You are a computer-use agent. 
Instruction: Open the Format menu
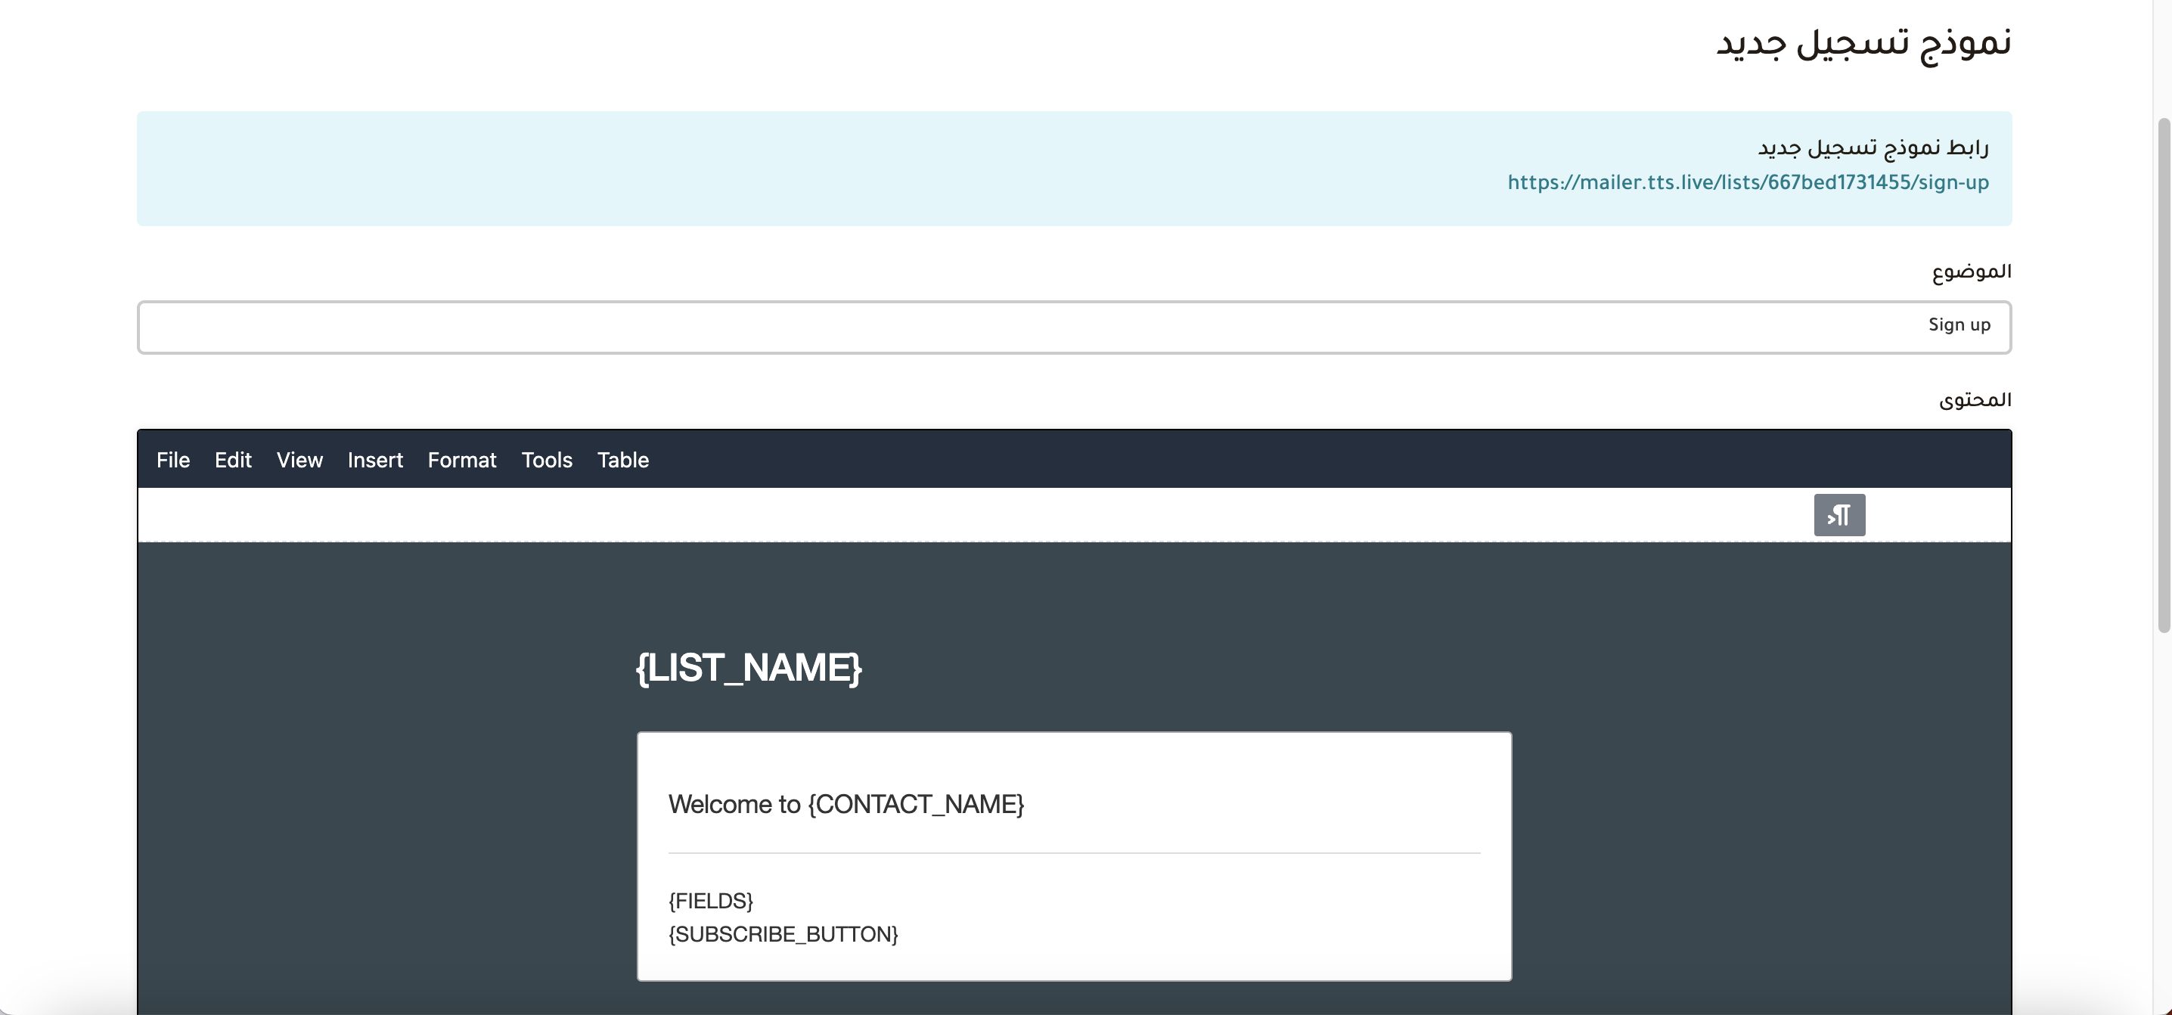(x=462, y=461)
